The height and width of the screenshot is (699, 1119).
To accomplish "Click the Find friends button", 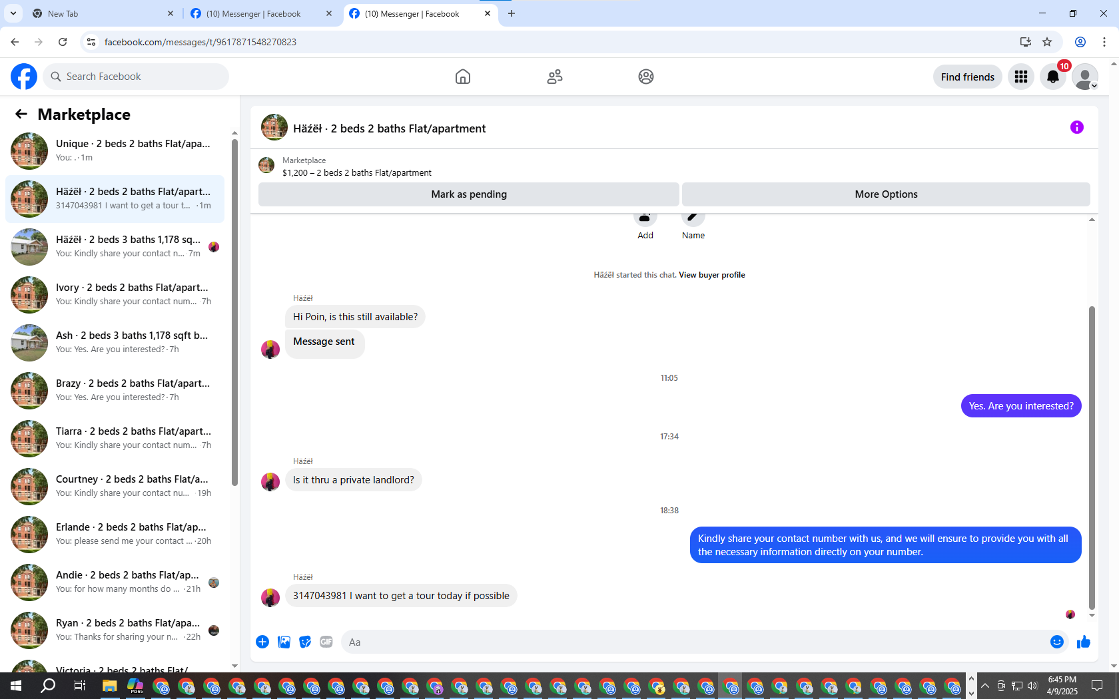I will (967, 77).
